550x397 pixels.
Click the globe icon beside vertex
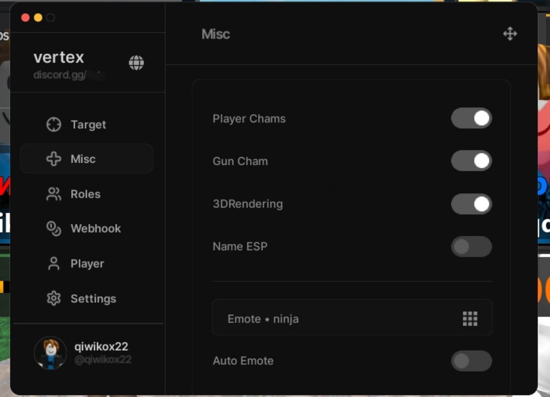click(x=136, y=63)
